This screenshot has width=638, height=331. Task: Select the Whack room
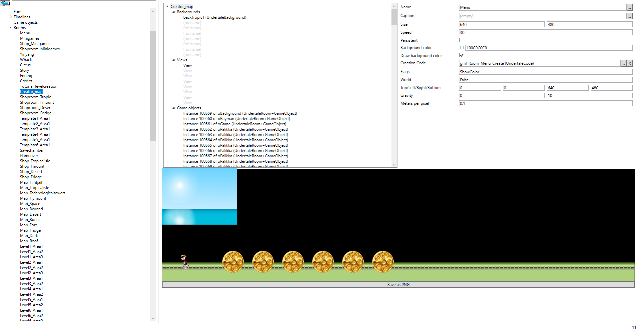coord(26,60)
